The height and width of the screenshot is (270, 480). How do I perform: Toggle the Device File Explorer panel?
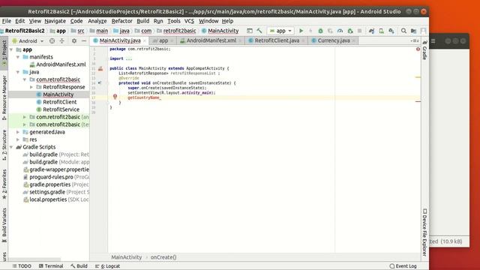[425, 232]
